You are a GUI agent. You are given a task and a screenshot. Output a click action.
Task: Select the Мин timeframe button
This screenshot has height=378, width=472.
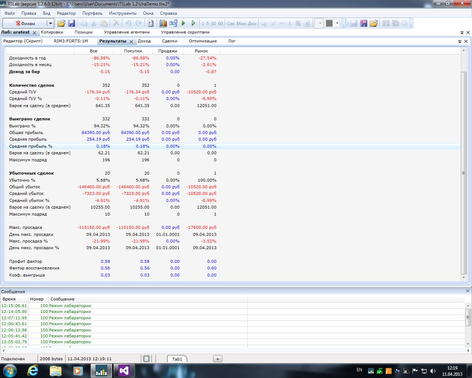pos(241,23)
